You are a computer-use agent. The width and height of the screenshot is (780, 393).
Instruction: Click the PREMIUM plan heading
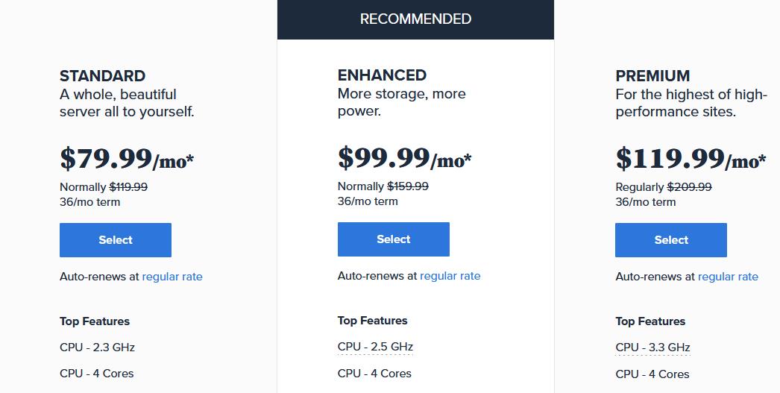tap(652, 76)
